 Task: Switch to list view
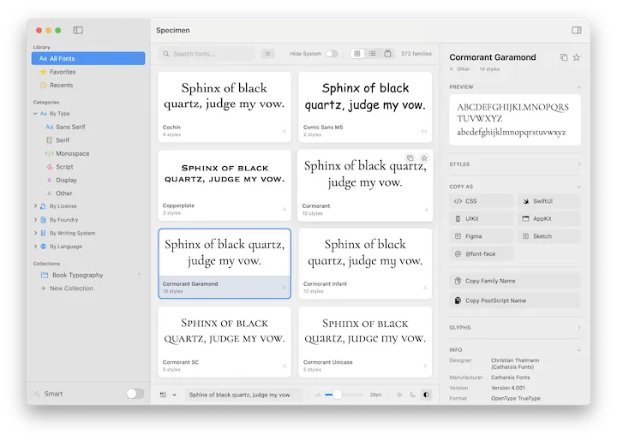(x=372, y=53)
